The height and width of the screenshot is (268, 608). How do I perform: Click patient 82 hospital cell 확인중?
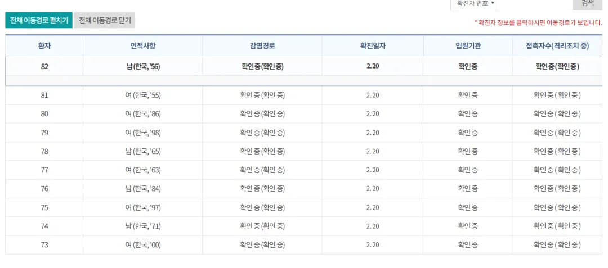468,66
